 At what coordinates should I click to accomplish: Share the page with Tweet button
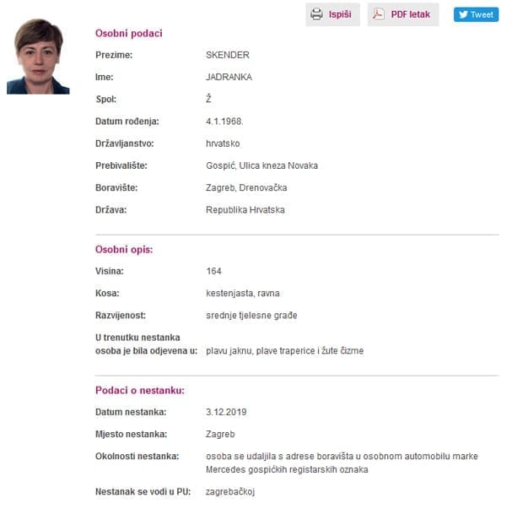pos(476,14)
